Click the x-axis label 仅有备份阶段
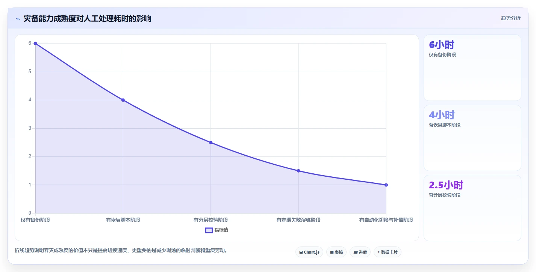This screenshot has width=536, height=272. pos(35,220)
